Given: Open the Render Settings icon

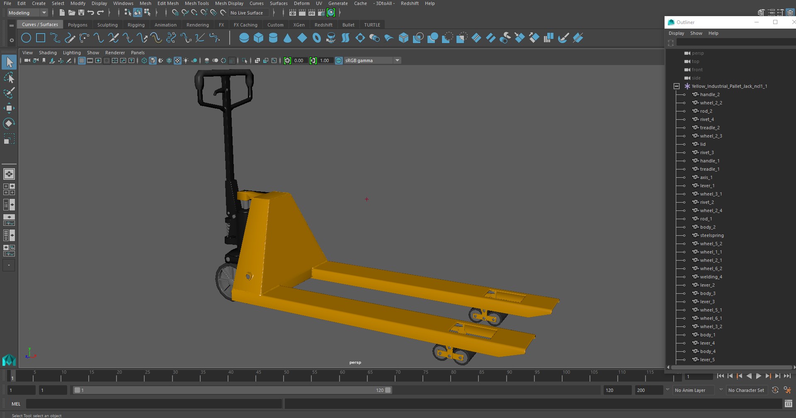Looking at the screenshot, I should coord(321,13).
